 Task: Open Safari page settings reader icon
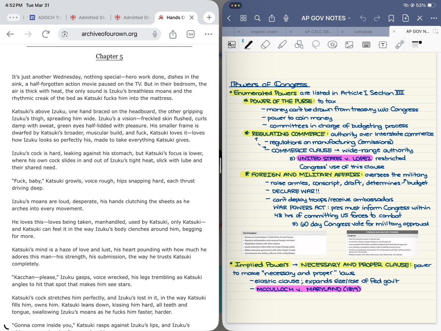pyautogui.click(x=65, y=34)
